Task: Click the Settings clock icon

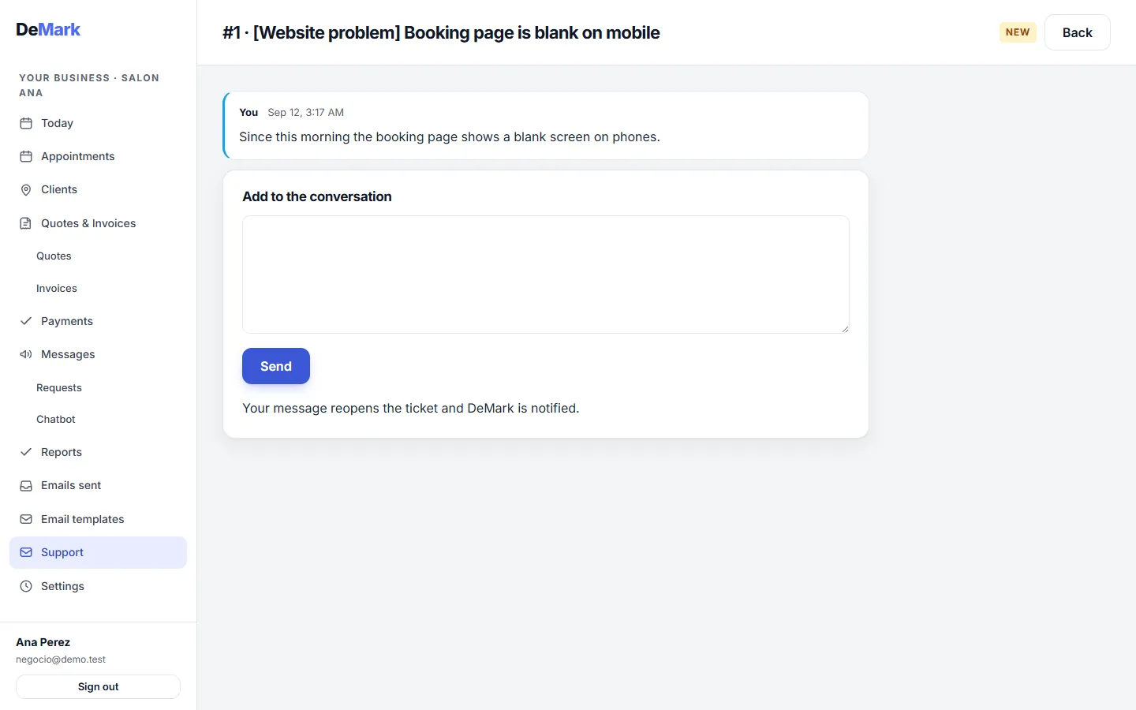Action: (26, 586)
